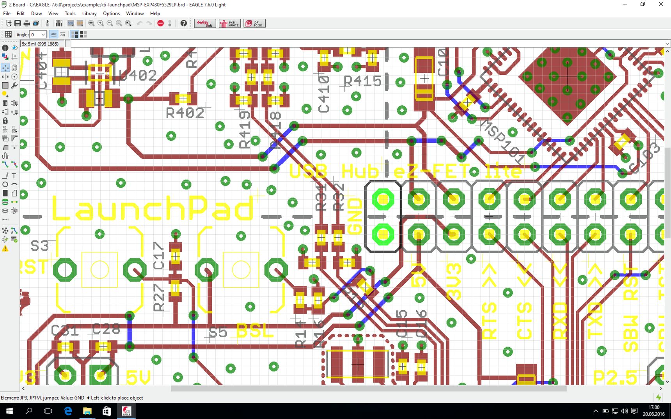This screenshot has width=671, height=419.
Task: Zoom to fit the board
Action: coord(91,23)
